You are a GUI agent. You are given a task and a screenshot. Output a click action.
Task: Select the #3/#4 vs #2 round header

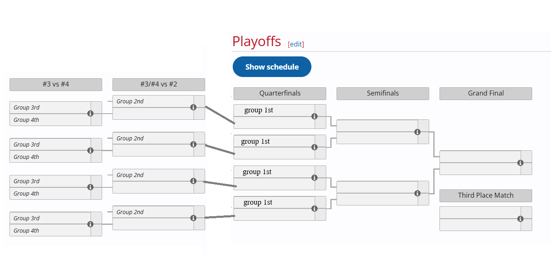click(159, 84)
